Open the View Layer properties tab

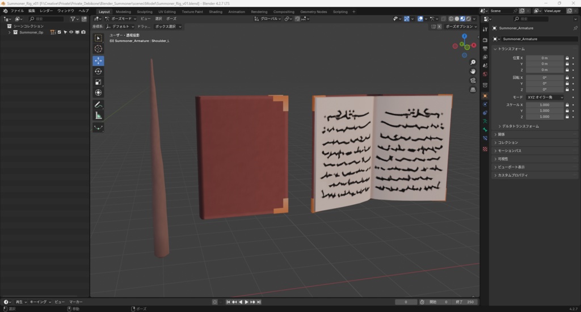coord(485,57)
